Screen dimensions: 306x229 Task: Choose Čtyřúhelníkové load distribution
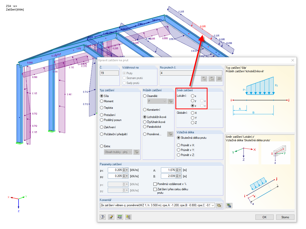point(145,122)
